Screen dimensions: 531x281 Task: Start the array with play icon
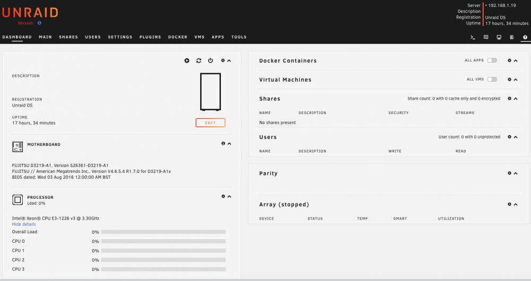click(187, 60)
